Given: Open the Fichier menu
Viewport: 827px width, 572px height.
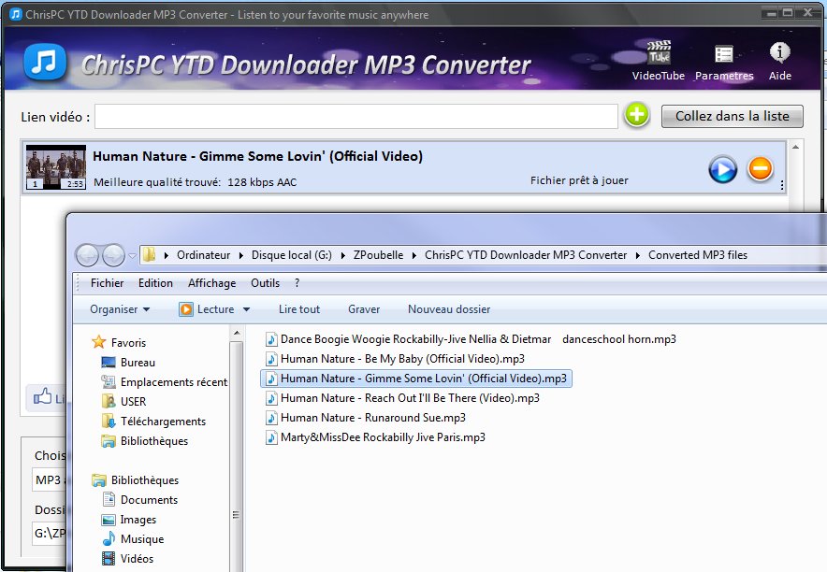Looking at the screenshot, I should (107, 283).
